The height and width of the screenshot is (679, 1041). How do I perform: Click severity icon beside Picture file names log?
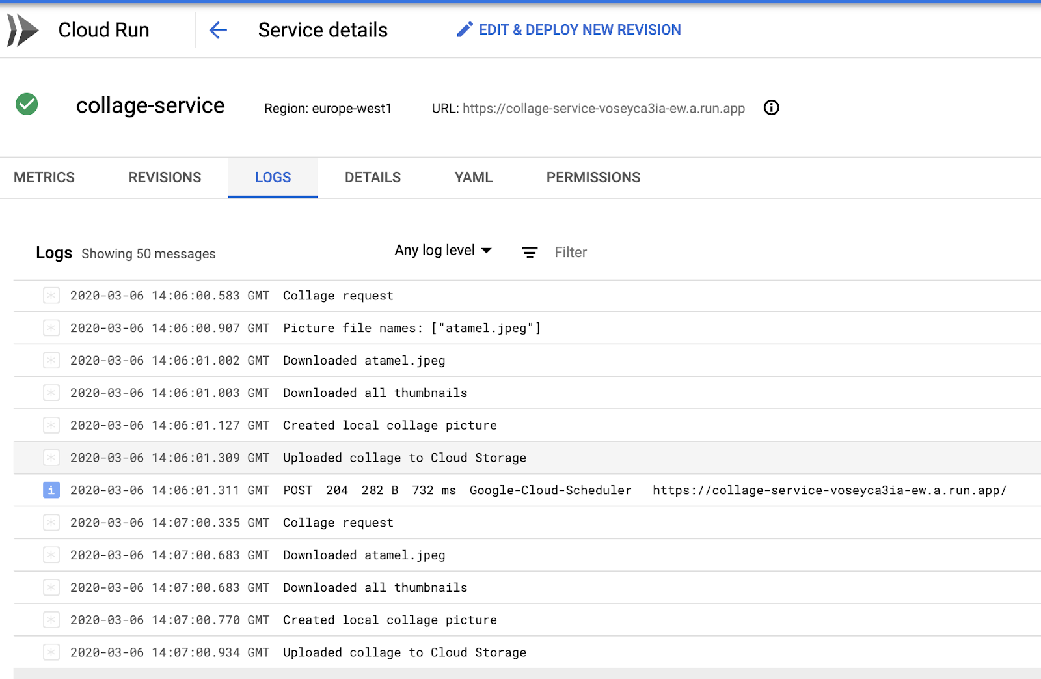click(51, 328)
